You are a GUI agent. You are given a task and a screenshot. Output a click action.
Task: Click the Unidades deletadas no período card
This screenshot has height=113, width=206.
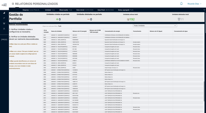pyautogui.click(x=89, y=17)
